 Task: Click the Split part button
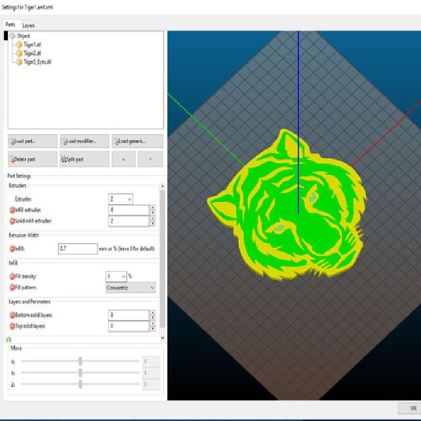click(x=85, y=159)
